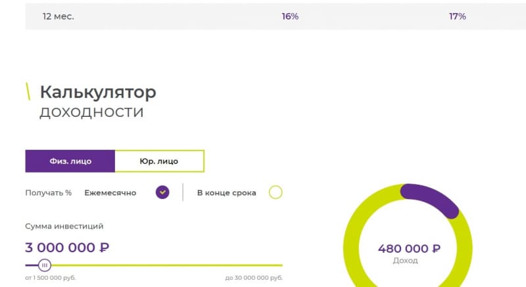526x287 pixels.
Task: Click the yellow slash icon beside Калькулятор
Action: [x=28, y=91]
